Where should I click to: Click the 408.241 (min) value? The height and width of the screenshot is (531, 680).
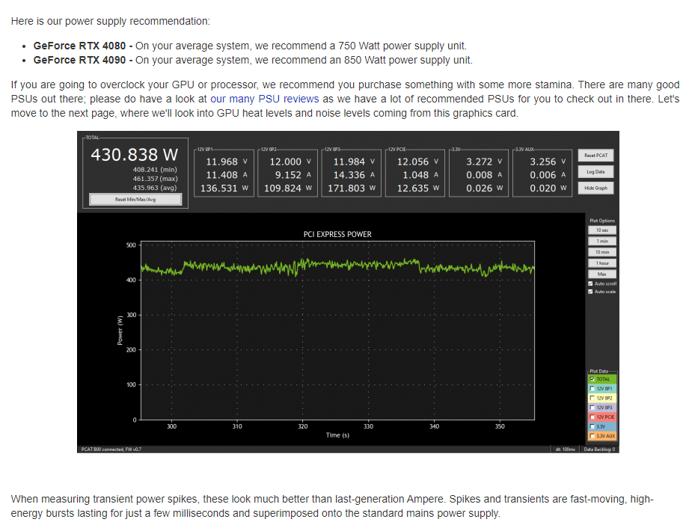155,170
